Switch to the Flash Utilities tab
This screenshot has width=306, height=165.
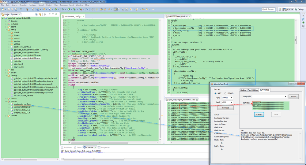tap(253, 90)
